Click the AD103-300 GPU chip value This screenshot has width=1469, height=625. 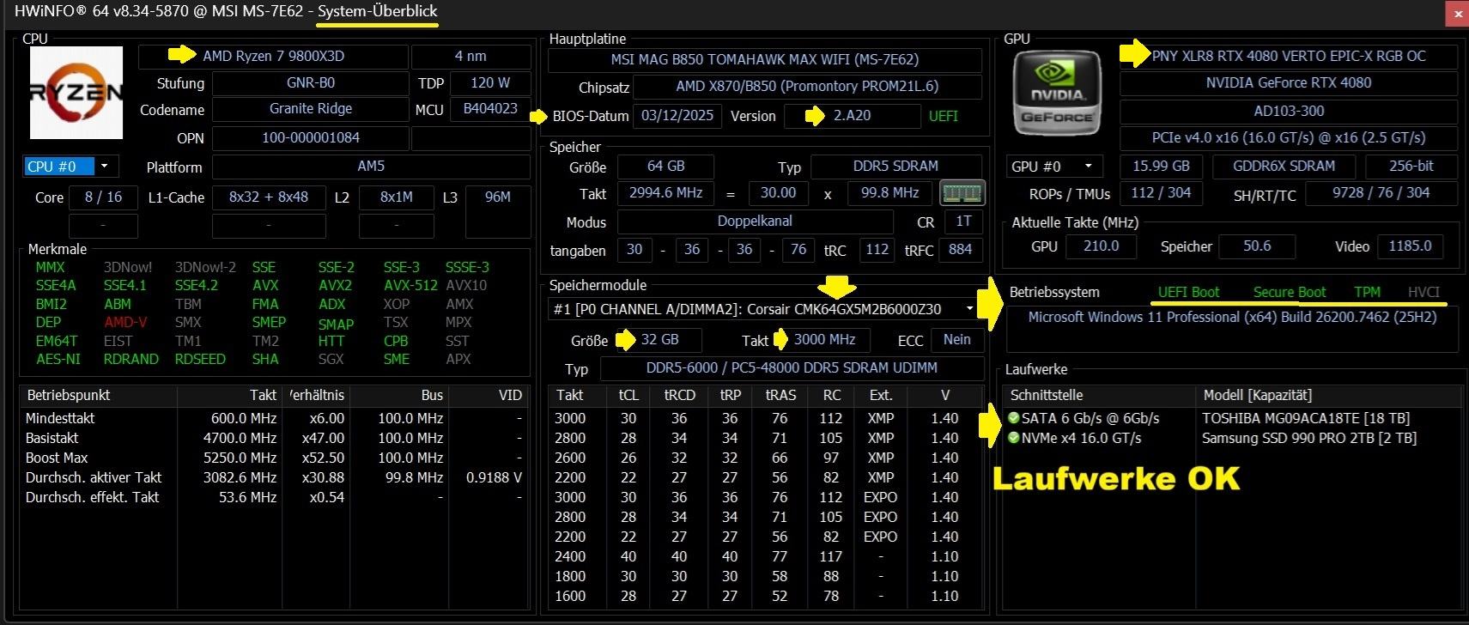[x=1289, y=112]
